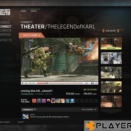This screenshot has width=131, height=131.
Task: Select the fifth bottom video thumbnail
Action: [111, 101]
